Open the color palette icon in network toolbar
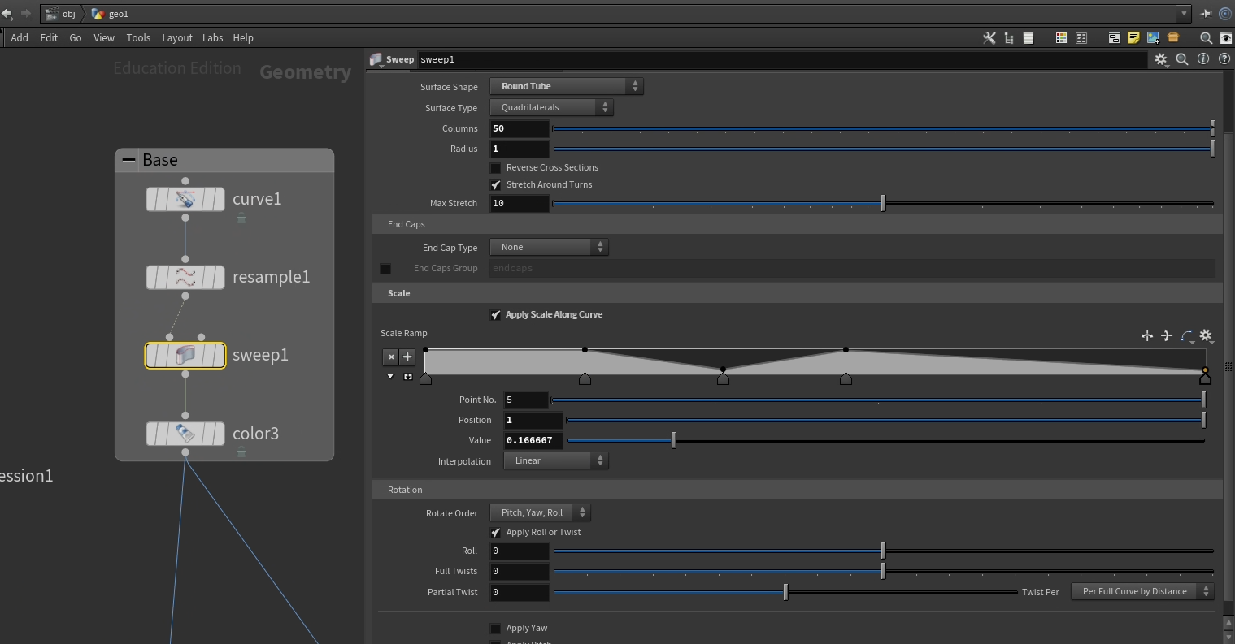The width and height of the screenshot is (1235, 644). pos(1061,38)
